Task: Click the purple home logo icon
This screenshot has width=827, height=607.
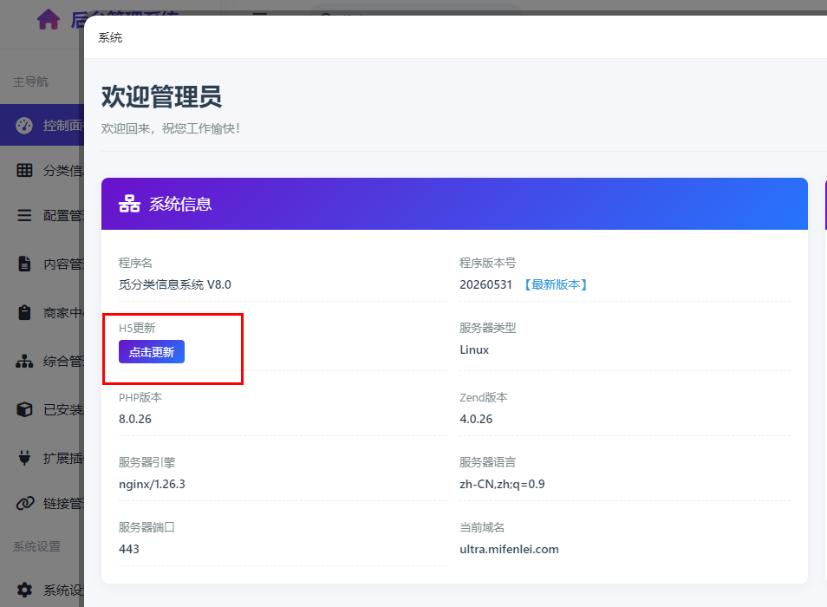Action: 49,20
